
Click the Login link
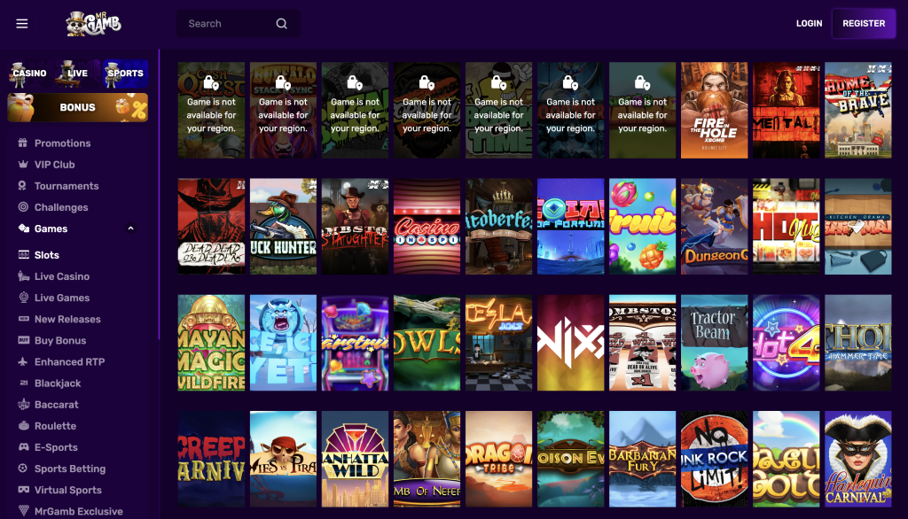tap(809, 24)
